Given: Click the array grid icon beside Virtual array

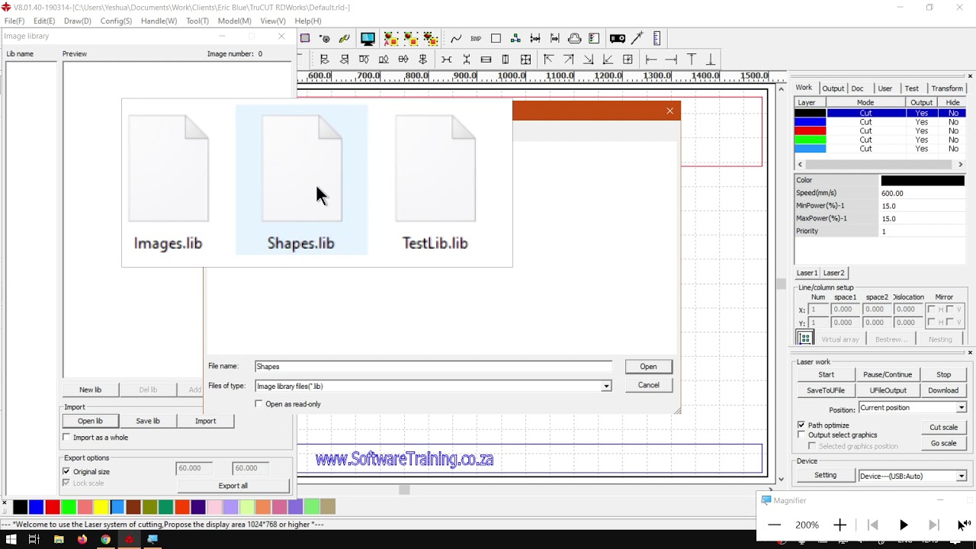Looking at the screenshot, I should (x=804, y=339).
